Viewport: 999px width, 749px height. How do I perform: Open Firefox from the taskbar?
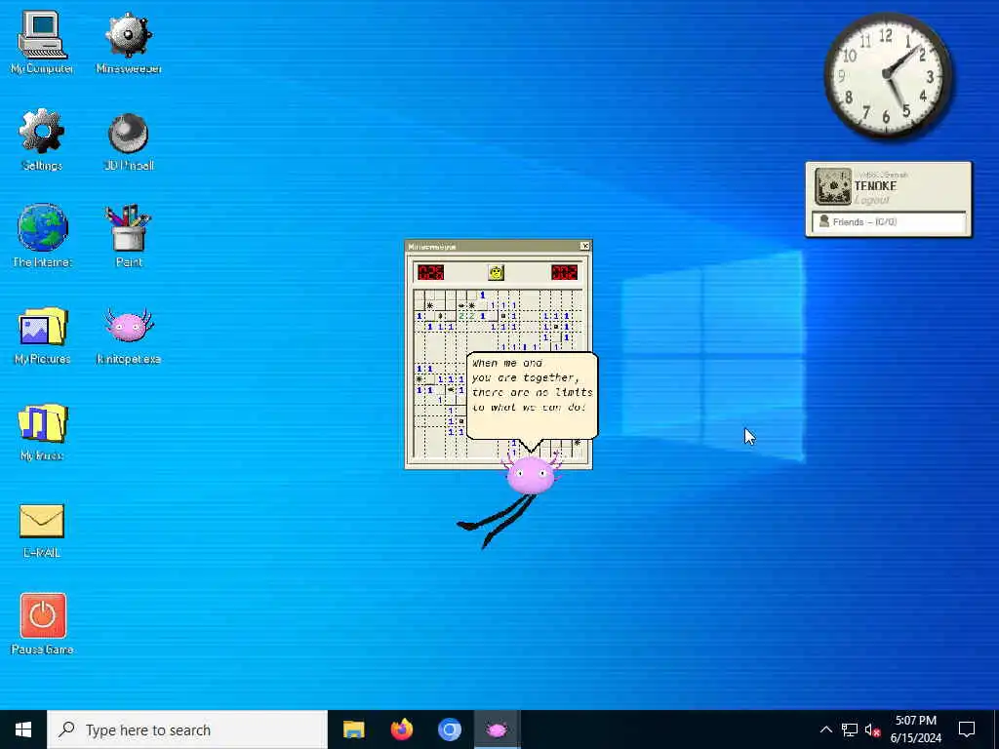click(x=401, y=729)
